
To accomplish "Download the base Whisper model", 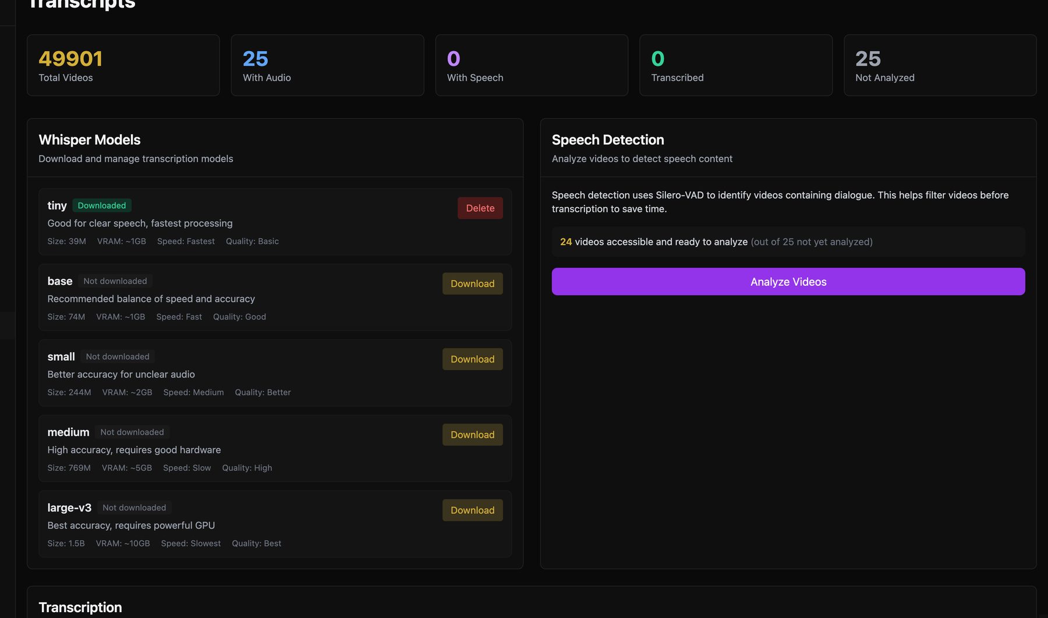I will (472, 284).
